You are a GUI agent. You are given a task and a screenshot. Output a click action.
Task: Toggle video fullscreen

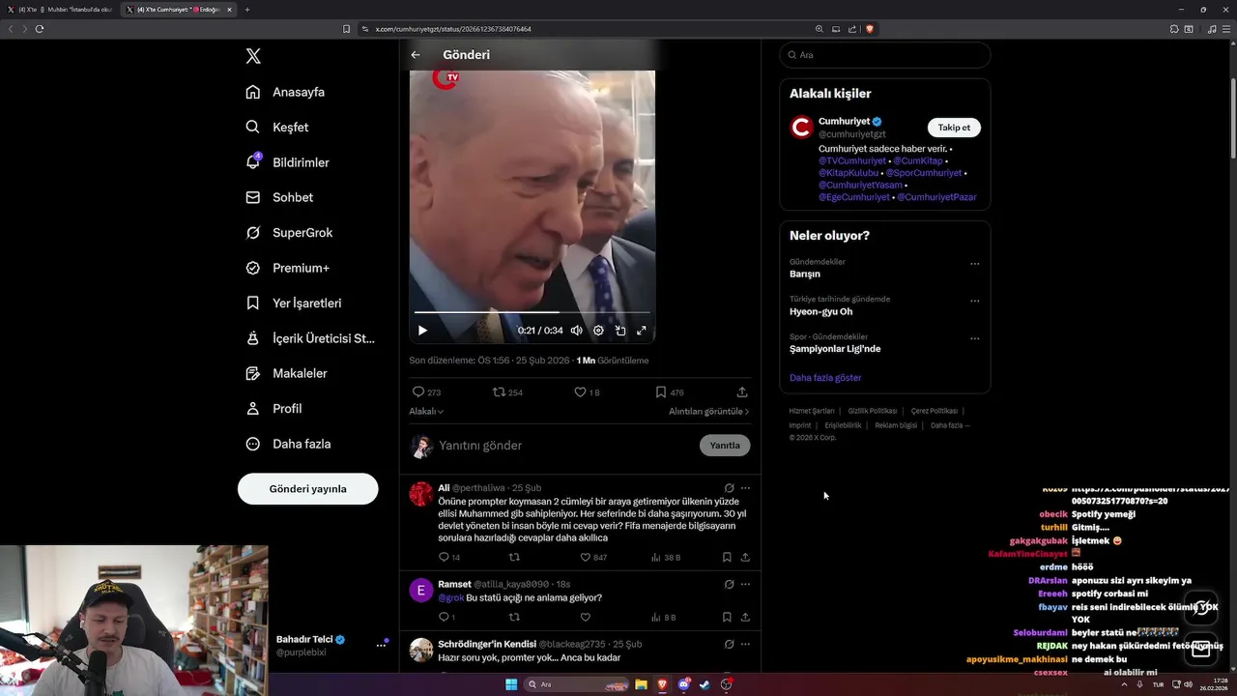pos(641,331)
